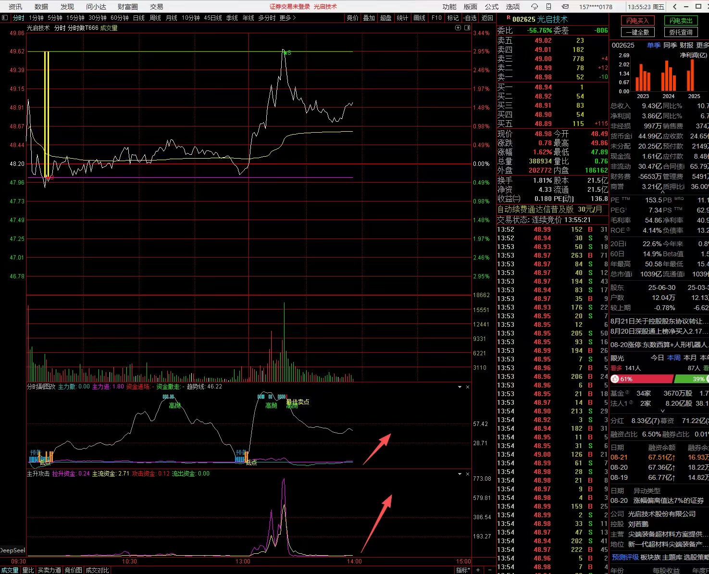This screenshot has width=709, height=574.
Task: Open the 08-20涨停 news headline
Action: (x=659, y=345)
